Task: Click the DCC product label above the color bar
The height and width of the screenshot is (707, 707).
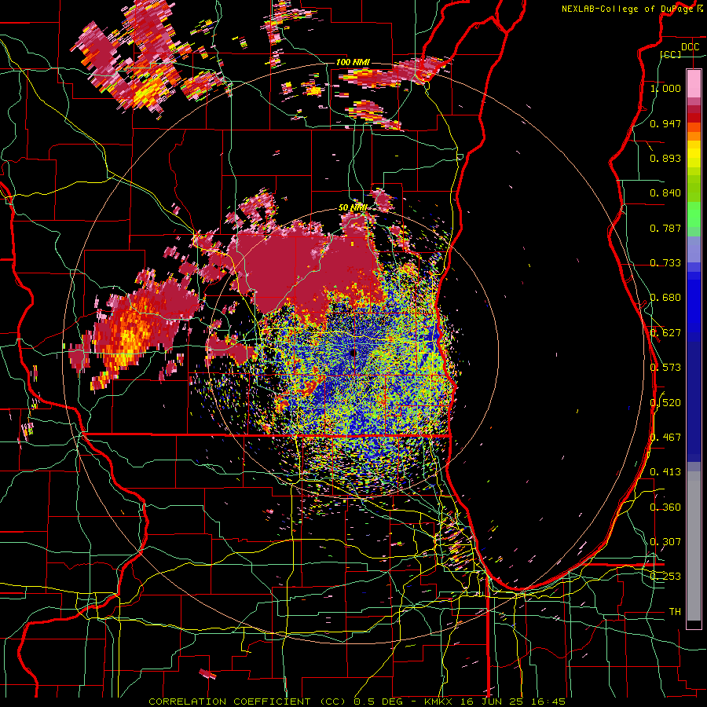Action: 690,47
